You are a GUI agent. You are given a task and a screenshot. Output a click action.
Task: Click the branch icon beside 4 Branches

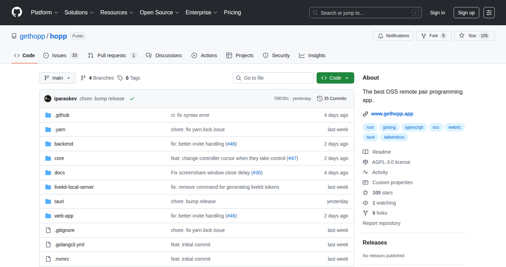83,78
